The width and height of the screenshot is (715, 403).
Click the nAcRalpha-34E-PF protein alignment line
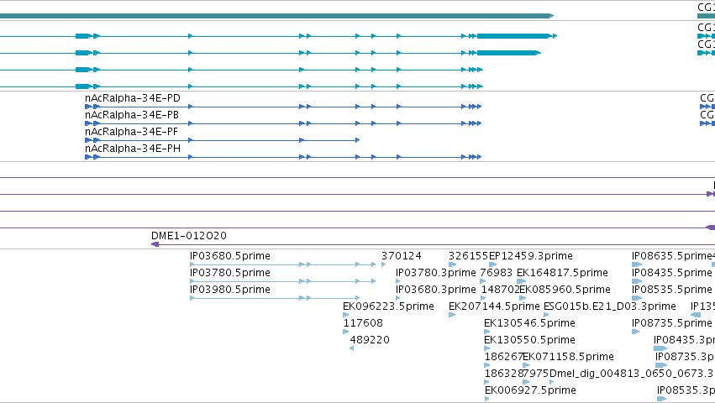[222, 140]
